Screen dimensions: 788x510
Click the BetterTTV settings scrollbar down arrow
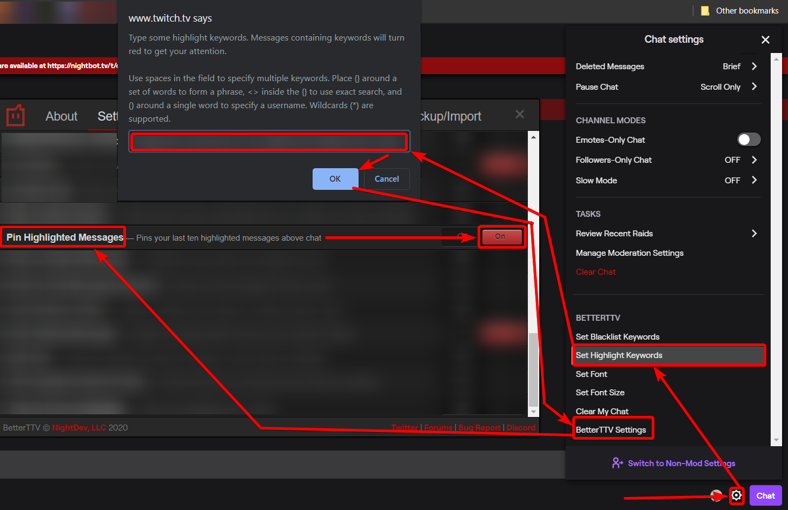[534, 412]
